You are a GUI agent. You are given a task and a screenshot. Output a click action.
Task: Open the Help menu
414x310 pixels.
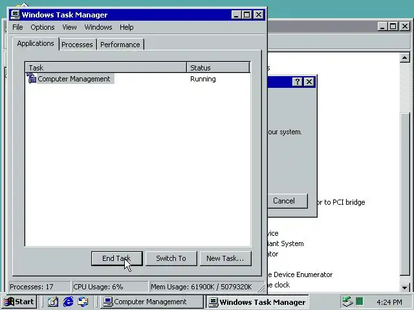[127, 27]
